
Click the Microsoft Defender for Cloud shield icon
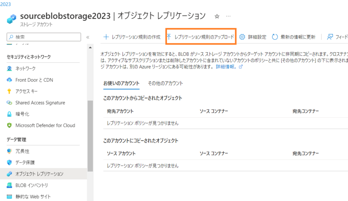(x=9, y=125)
